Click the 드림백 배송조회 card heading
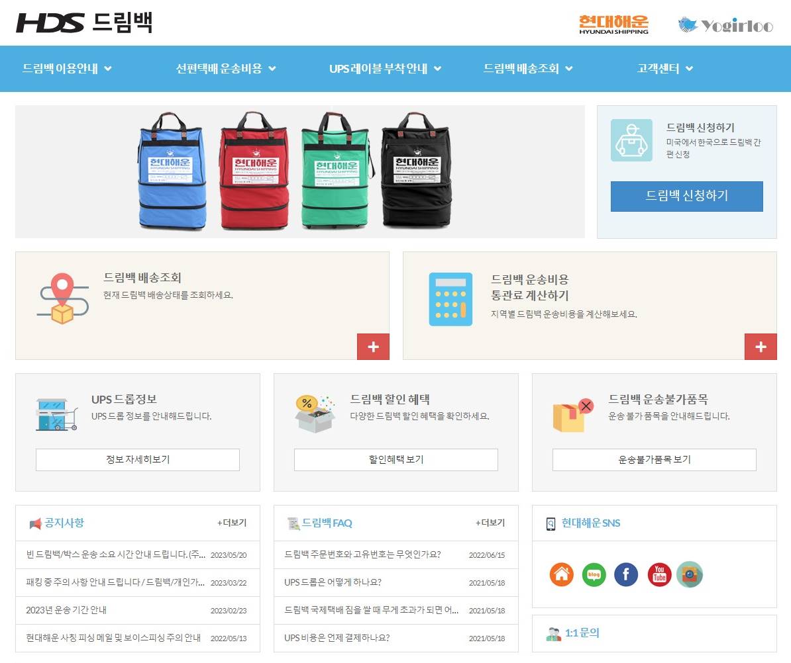 click(x=142, y=277)
